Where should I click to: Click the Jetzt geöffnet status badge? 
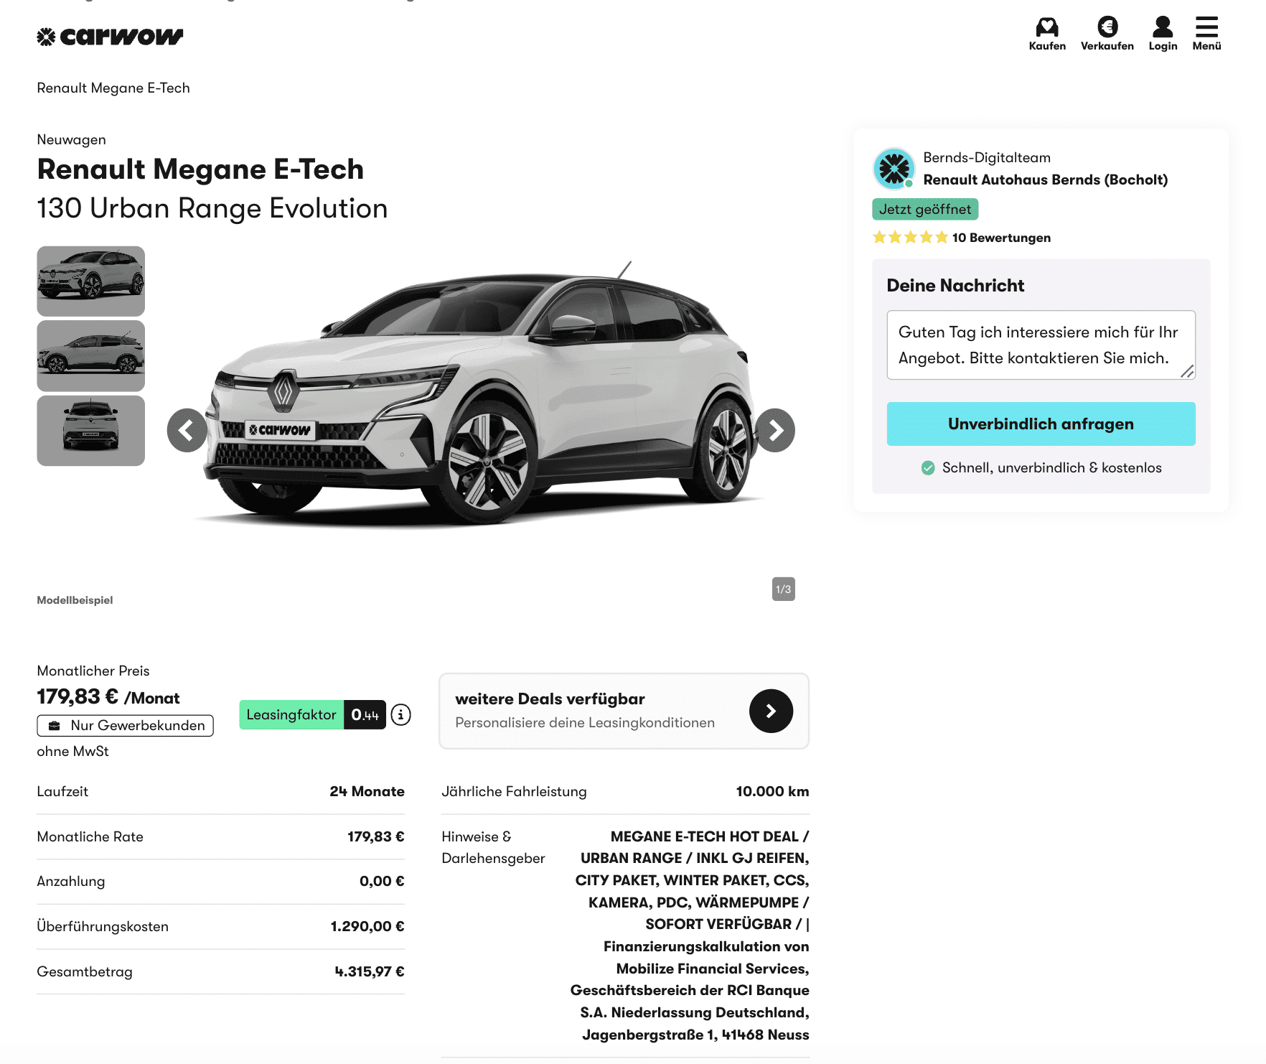click(925, 209)
